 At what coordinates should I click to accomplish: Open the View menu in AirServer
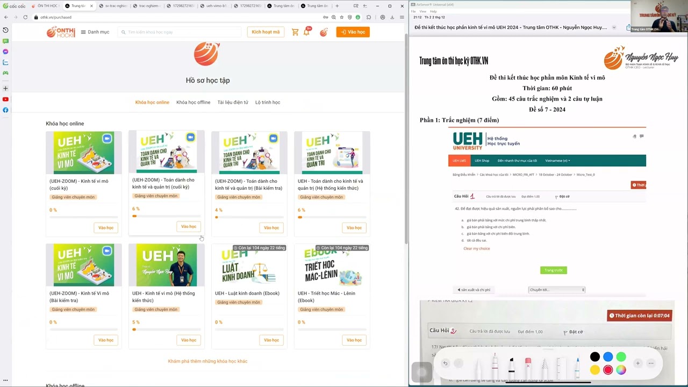pyautogui.click(x=422, y=11)
